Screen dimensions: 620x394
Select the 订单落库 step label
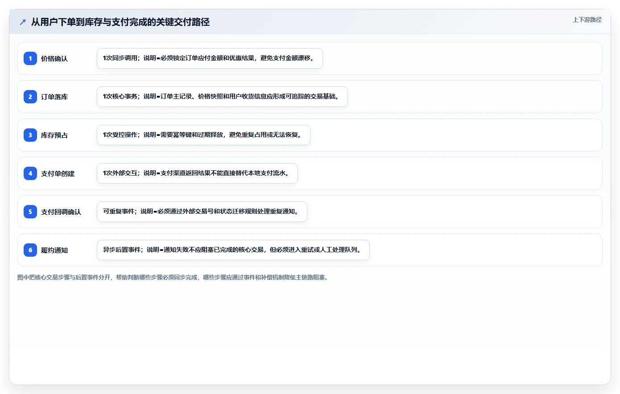tap(54, 97)
